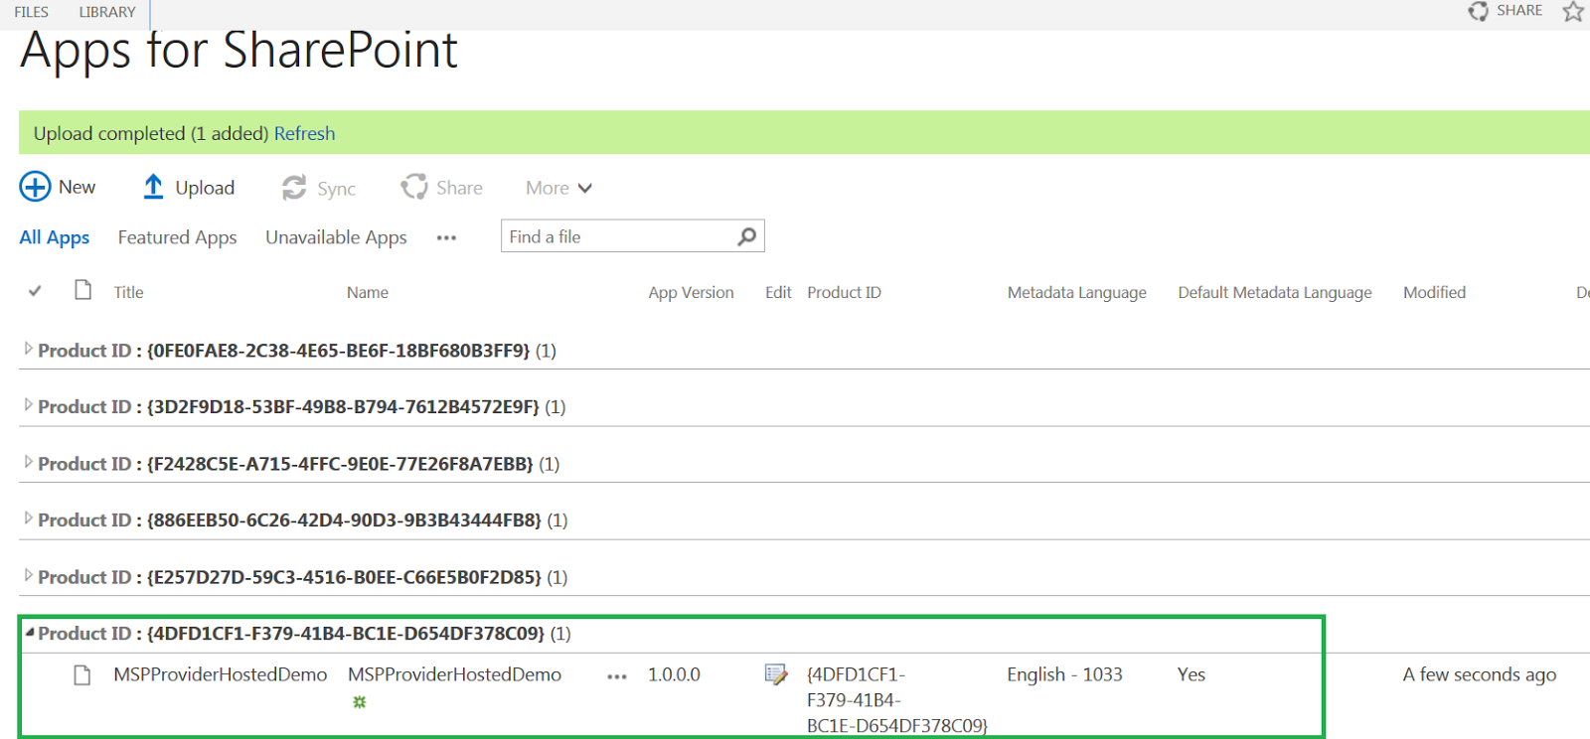
Task: Click the A few seconds ago modified cell
Action: tap(1480, 674)
